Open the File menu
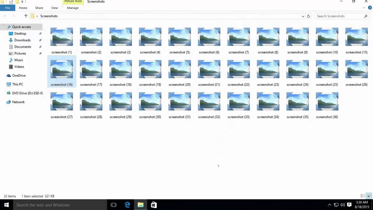The height and width of the screenshot is (210, 373). 8,8
